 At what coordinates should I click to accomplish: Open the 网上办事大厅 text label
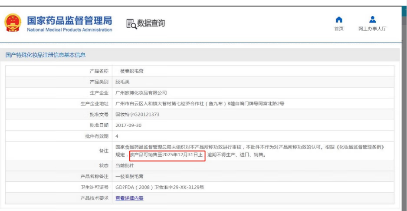click(x=372, y=29)
